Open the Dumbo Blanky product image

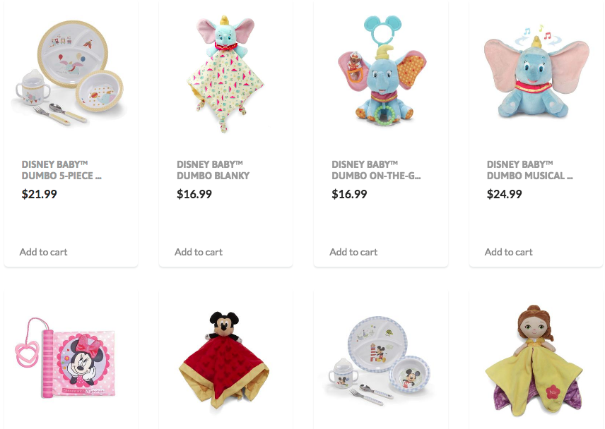tap(225, 73)
